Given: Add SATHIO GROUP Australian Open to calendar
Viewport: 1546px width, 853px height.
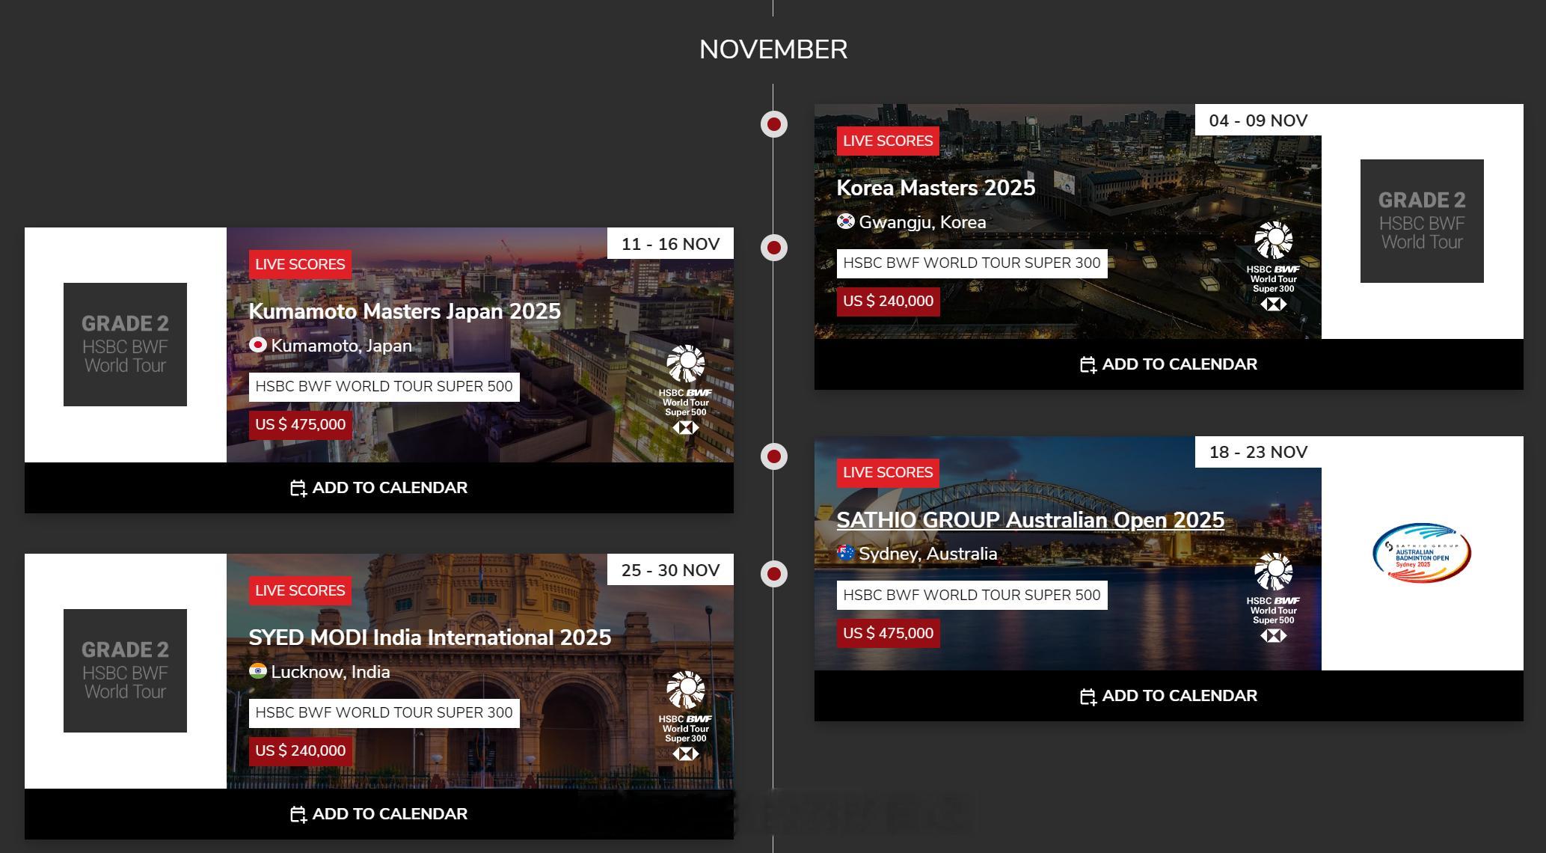Looking at the screenshot, I should click(1168, 696).
